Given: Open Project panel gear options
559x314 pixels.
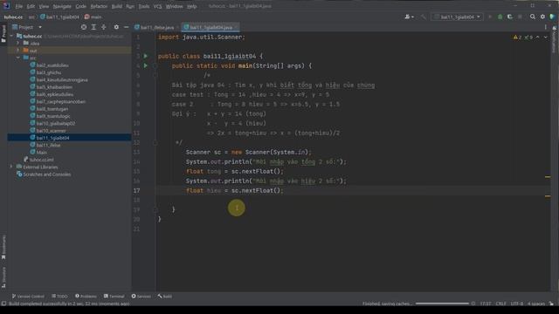Looking at the screenshot, I should pyautogui.click(x=116, y=27).
